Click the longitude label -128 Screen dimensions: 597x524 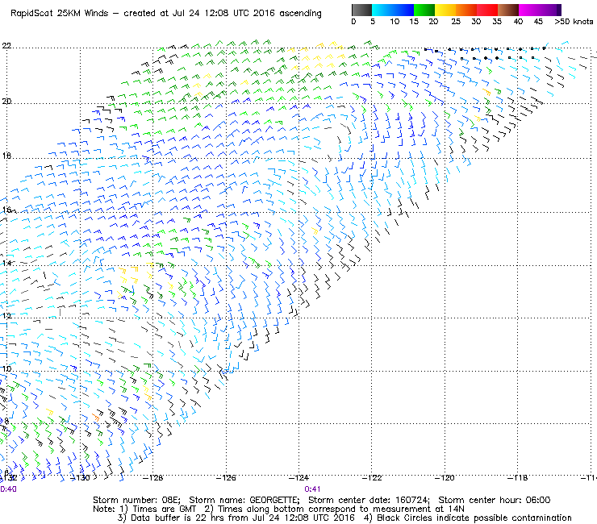click(152, 478)
